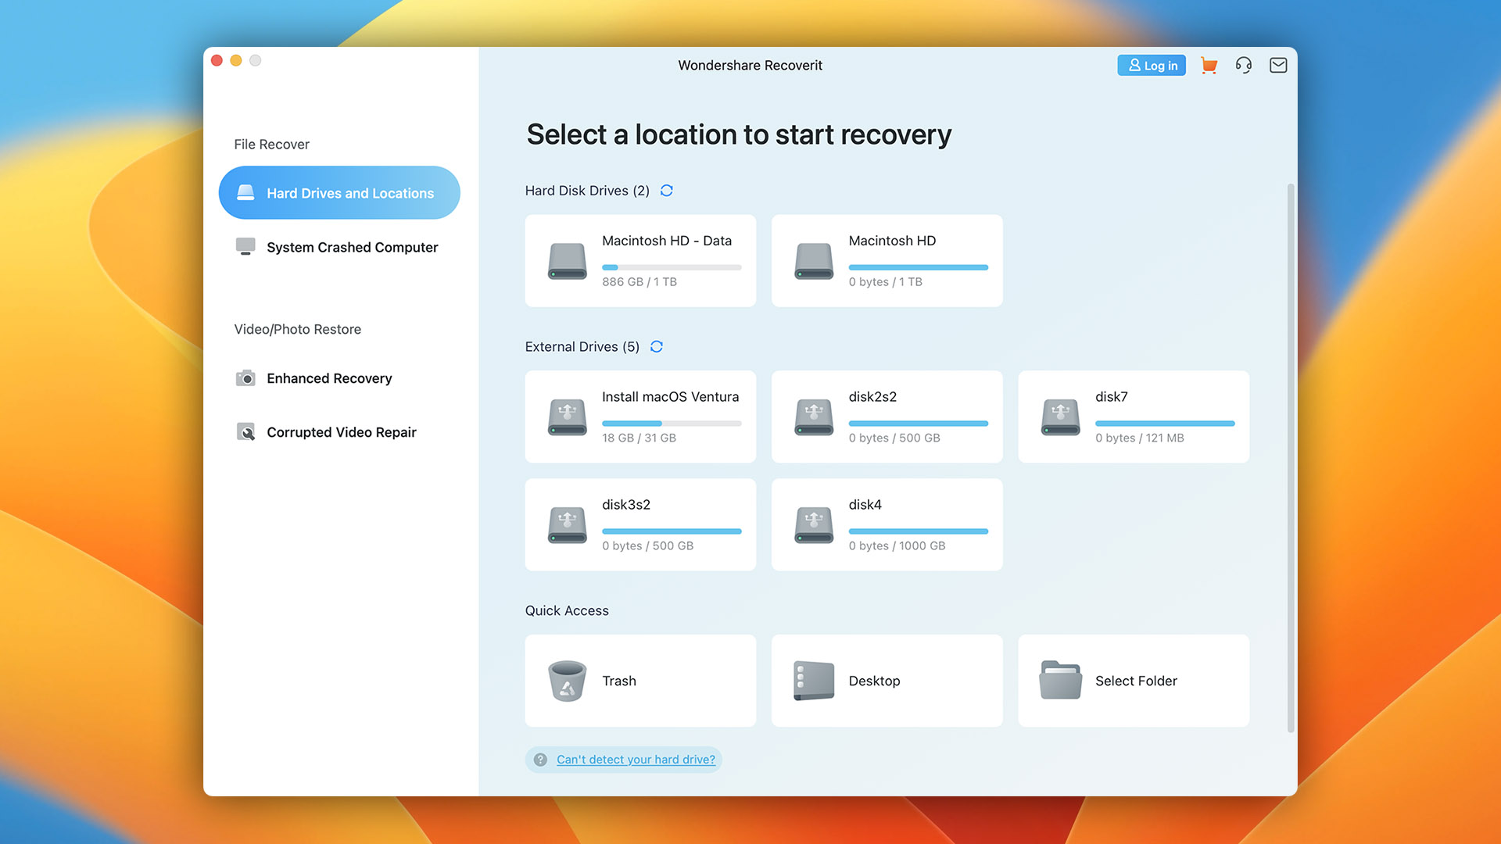Click the disk4 drive name

865,505
